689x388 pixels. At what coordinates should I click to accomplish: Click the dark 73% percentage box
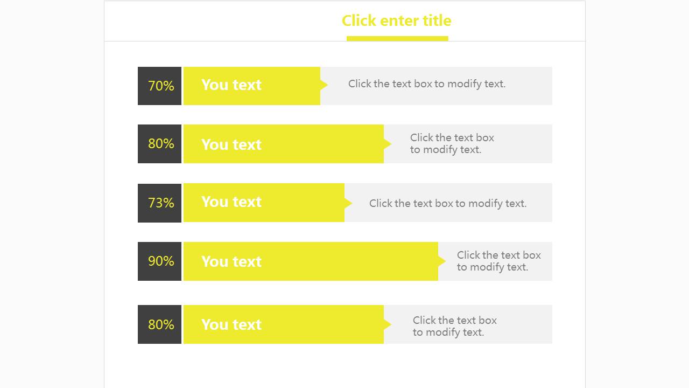(x=160, y=203)
